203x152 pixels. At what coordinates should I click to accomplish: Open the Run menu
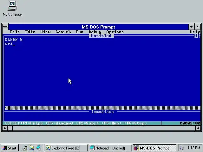tap(80, 32)
